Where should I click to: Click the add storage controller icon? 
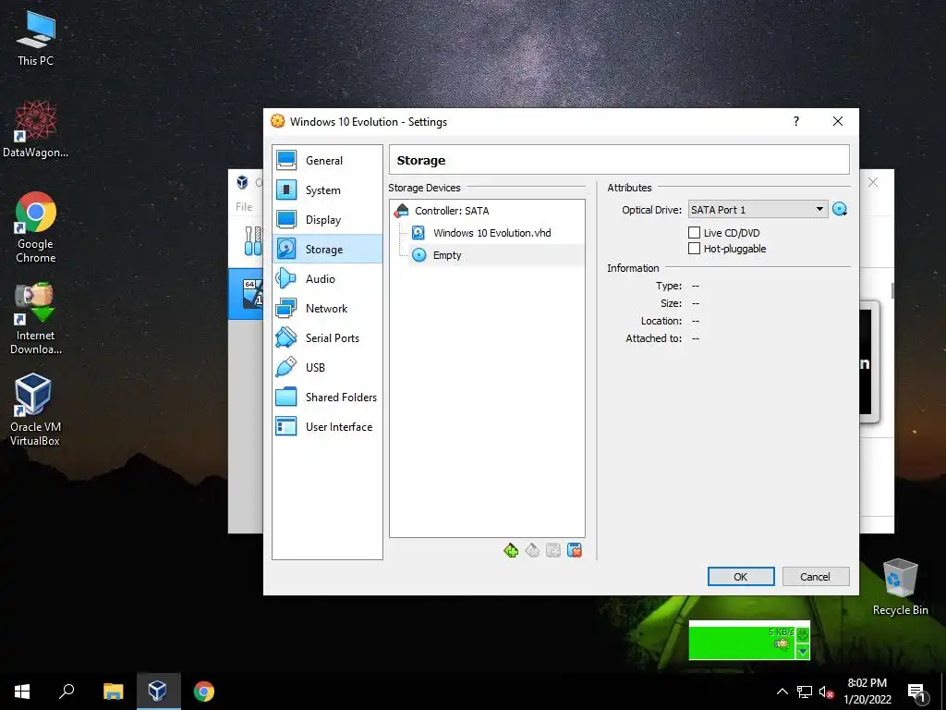510,550
